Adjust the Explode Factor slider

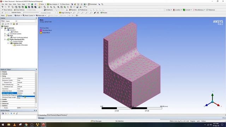pyautogui.click(x=31, y=13)
